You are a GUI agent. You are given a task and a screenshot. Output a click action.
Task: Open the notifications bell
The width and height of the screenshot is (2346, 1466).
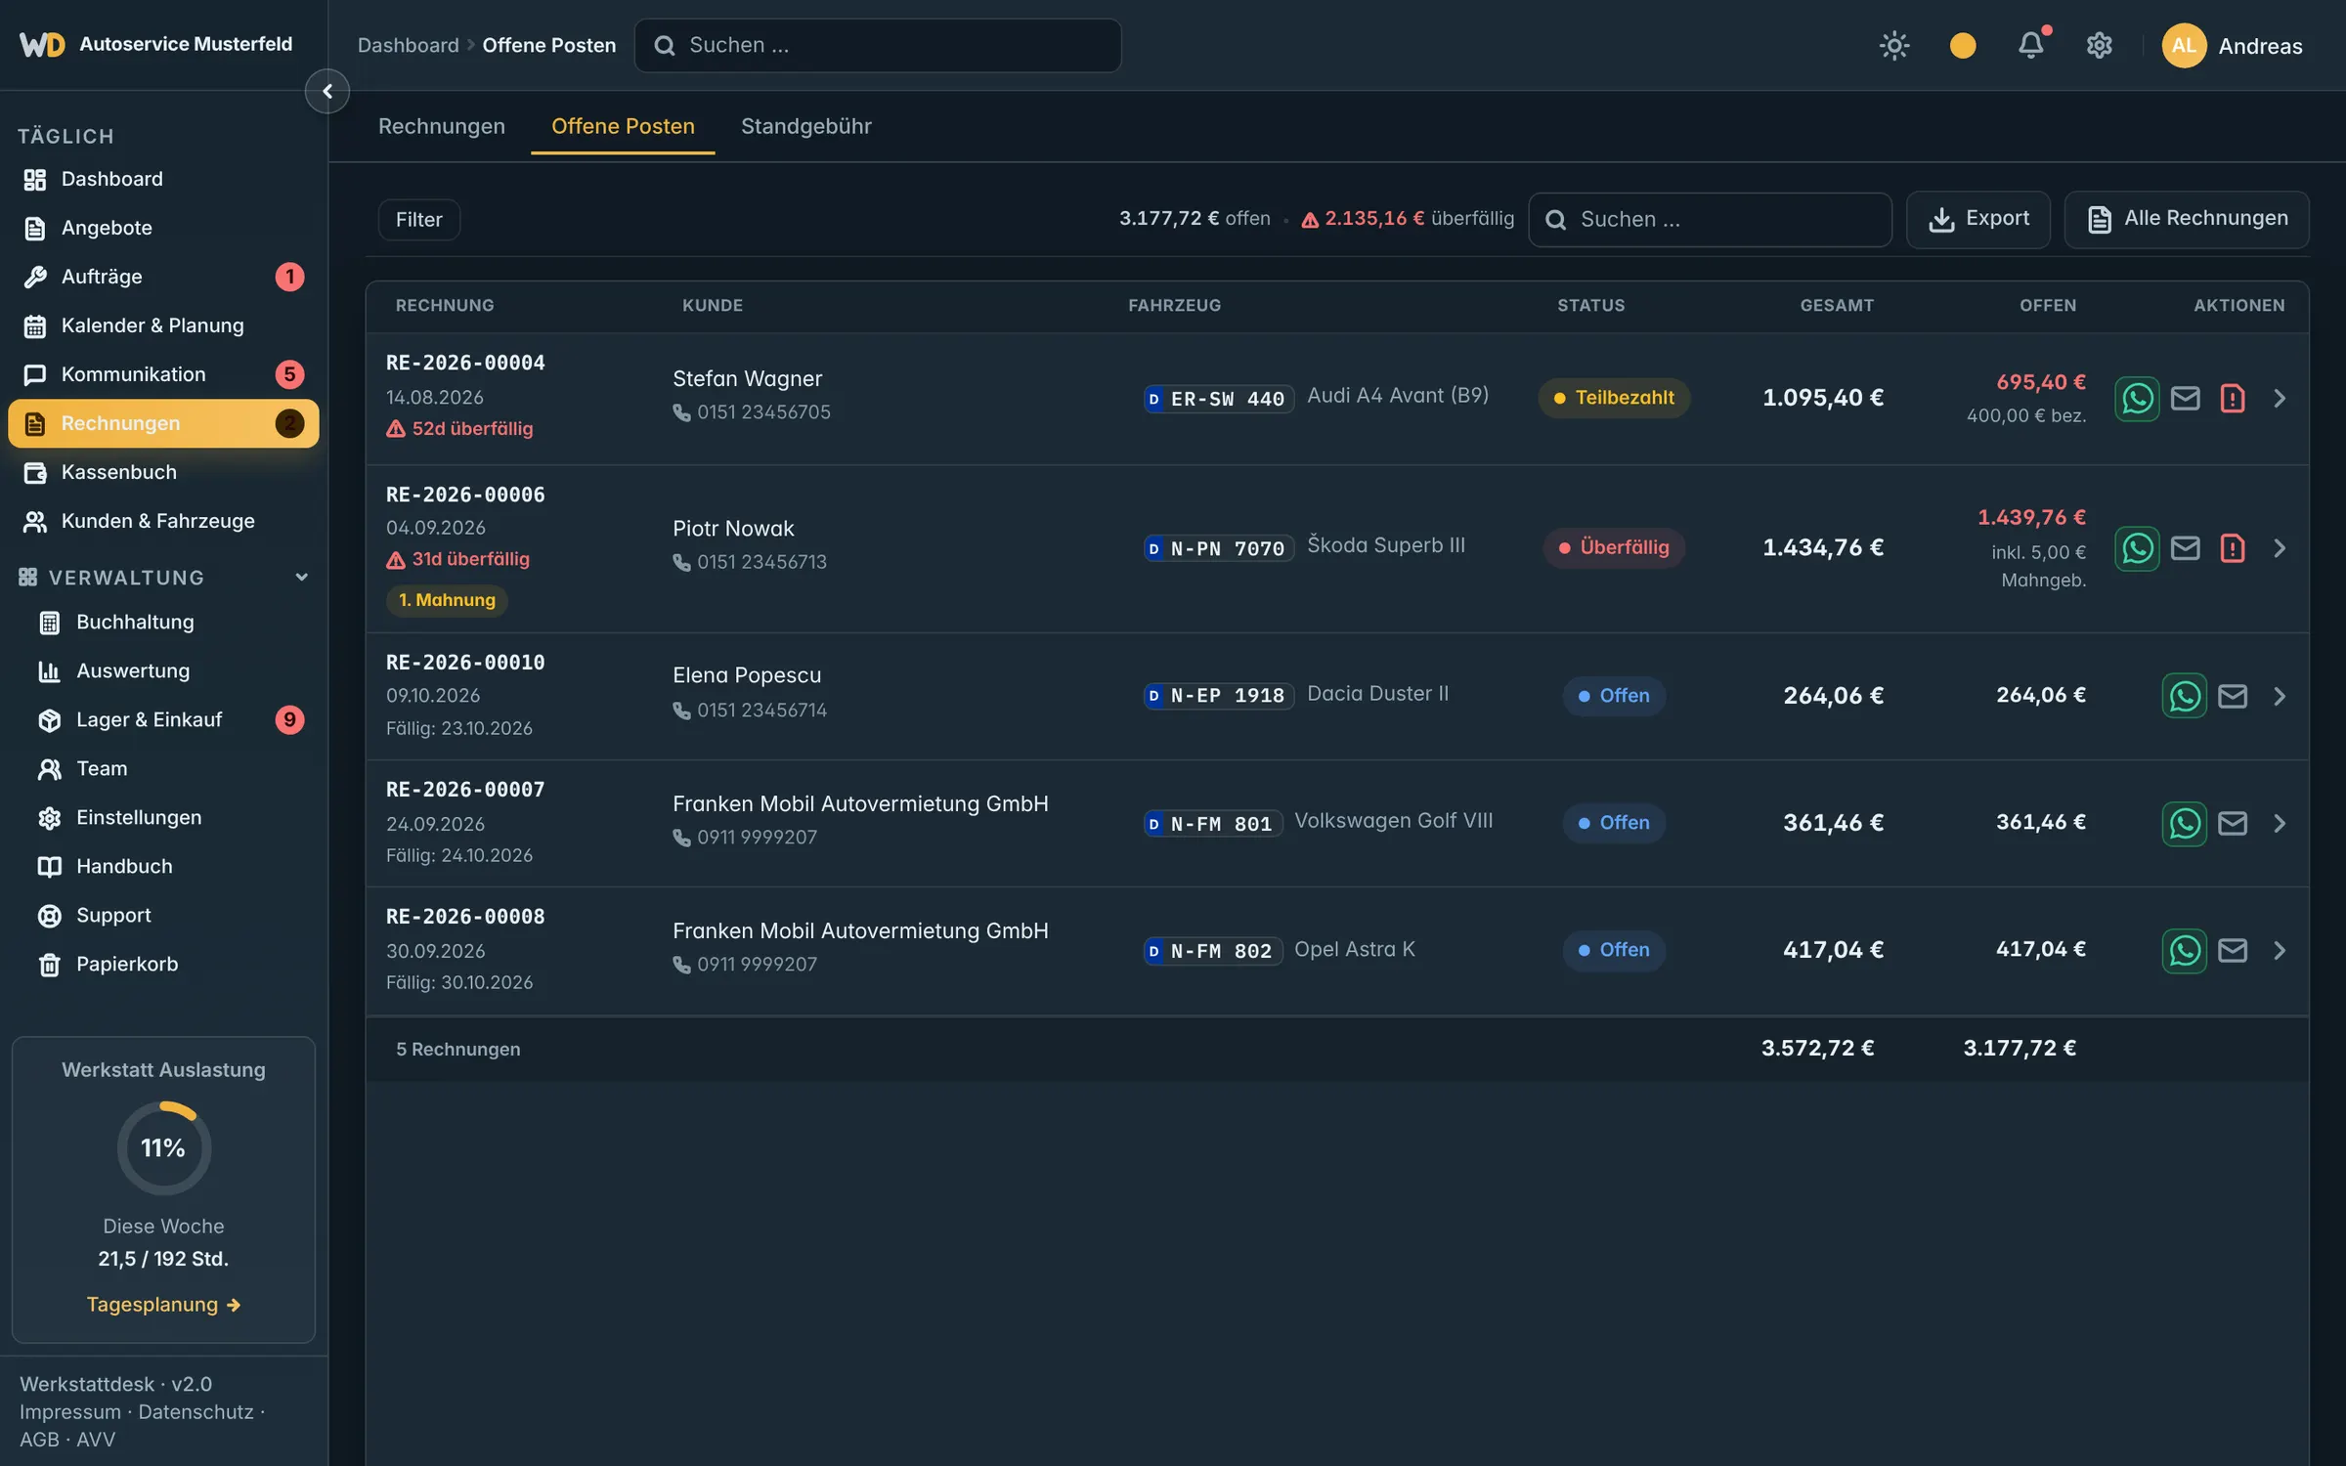2031,45
